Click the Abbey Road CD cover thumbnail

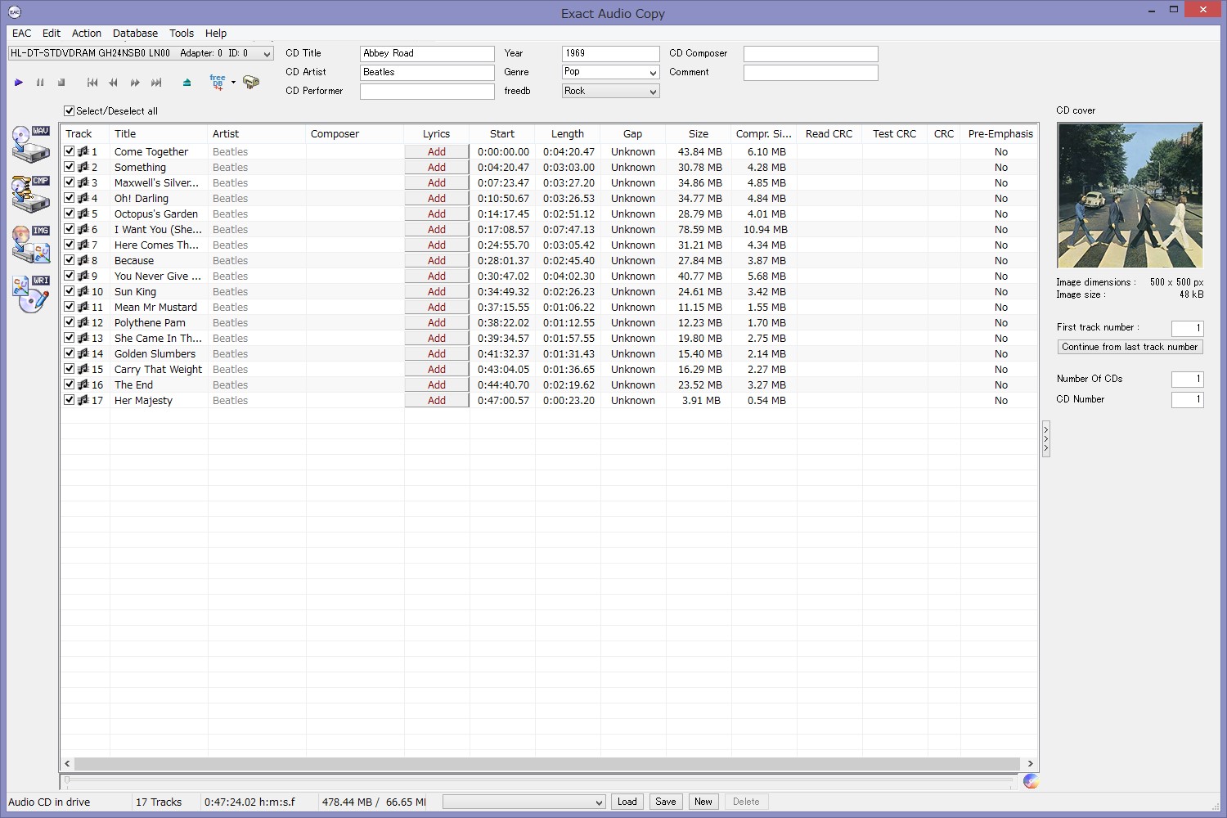(1130, 196)
